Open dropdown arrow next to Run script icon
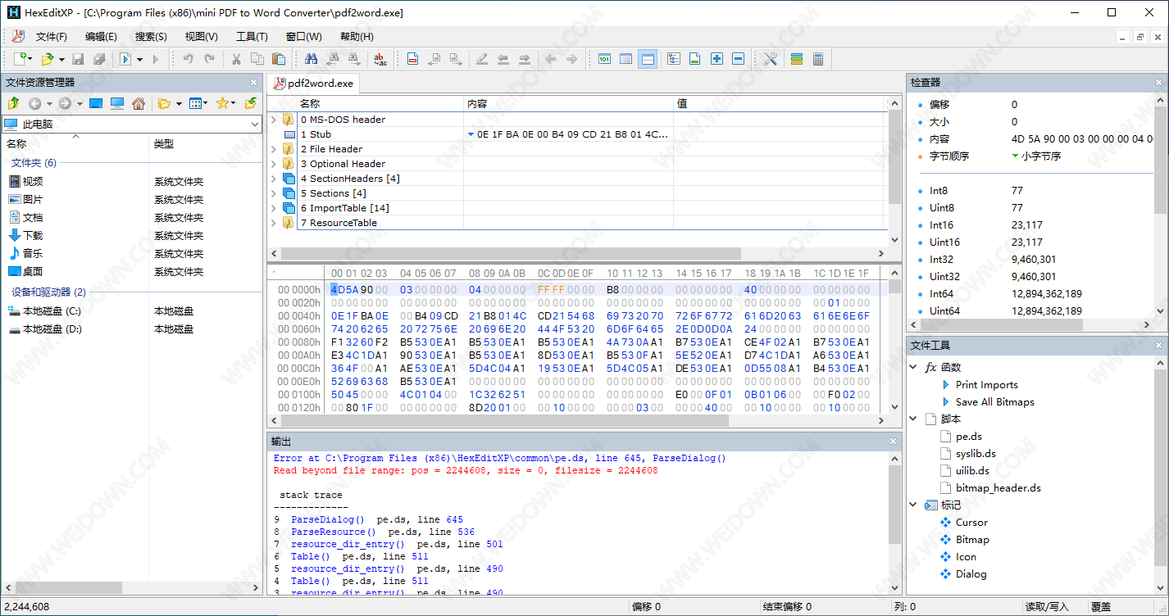1169x616 pixels. [x=139, y=59]
